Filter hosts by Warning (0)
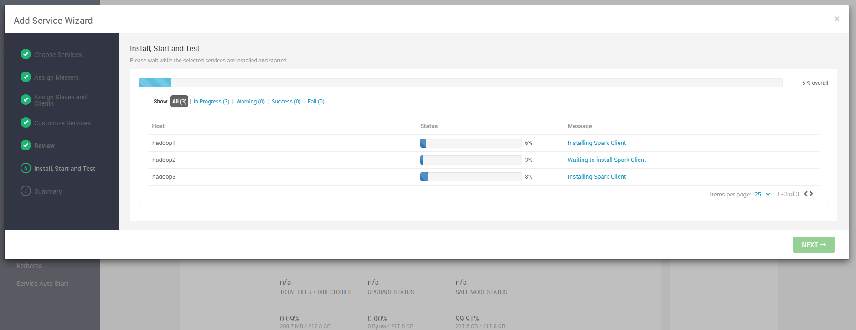The image size is (856, 330). [x=250, y=102]
